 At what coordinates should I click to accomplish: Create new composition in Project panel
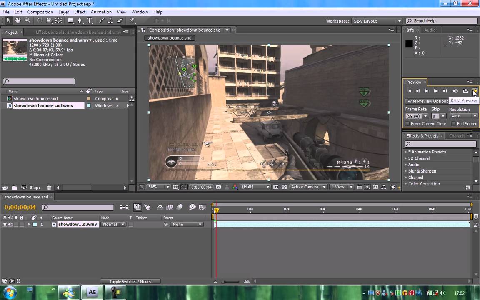point(24,187)
